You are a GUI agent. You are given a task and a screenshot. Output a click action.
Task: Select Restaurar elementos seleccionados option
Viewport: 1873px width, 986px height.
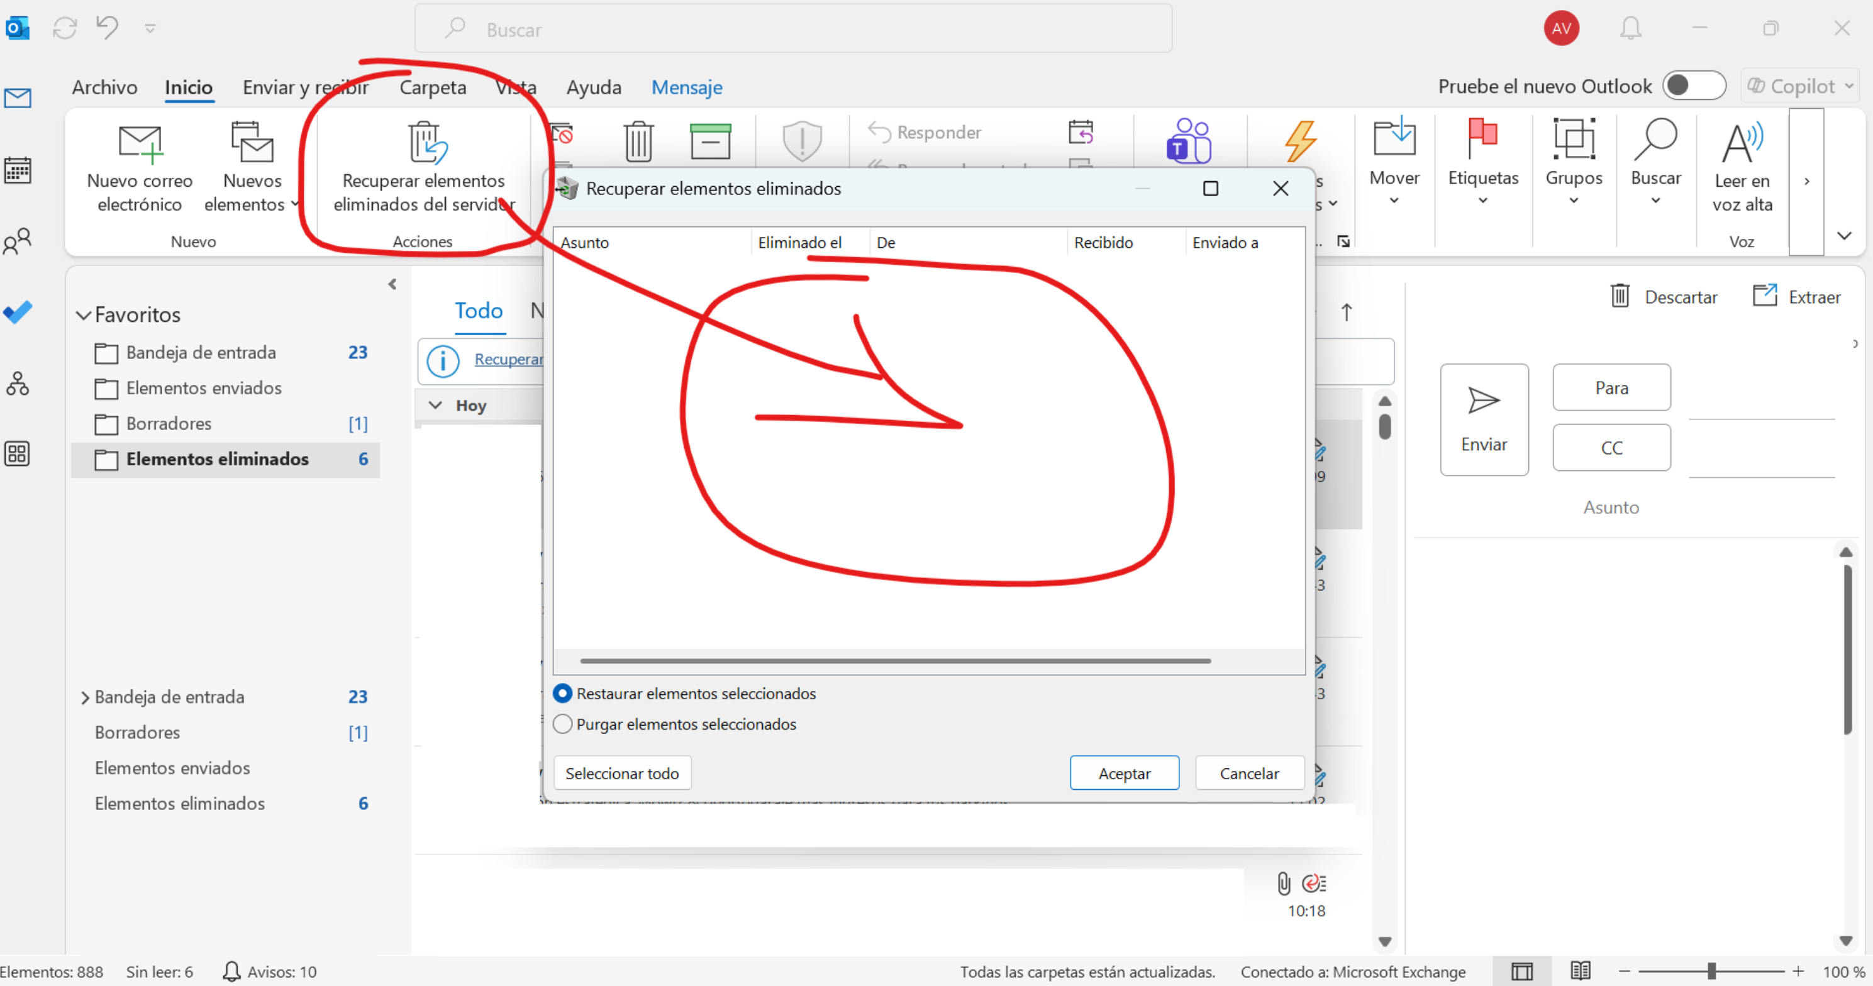[562, 693]
